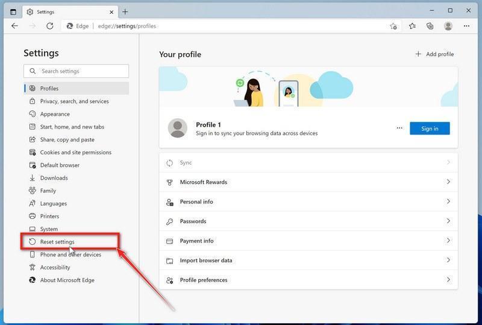Click the Passwords key icon

170,222
